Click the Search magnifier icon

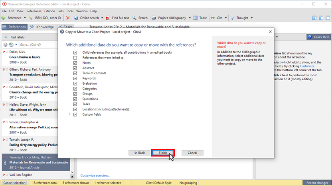click(x=134, y=18)
